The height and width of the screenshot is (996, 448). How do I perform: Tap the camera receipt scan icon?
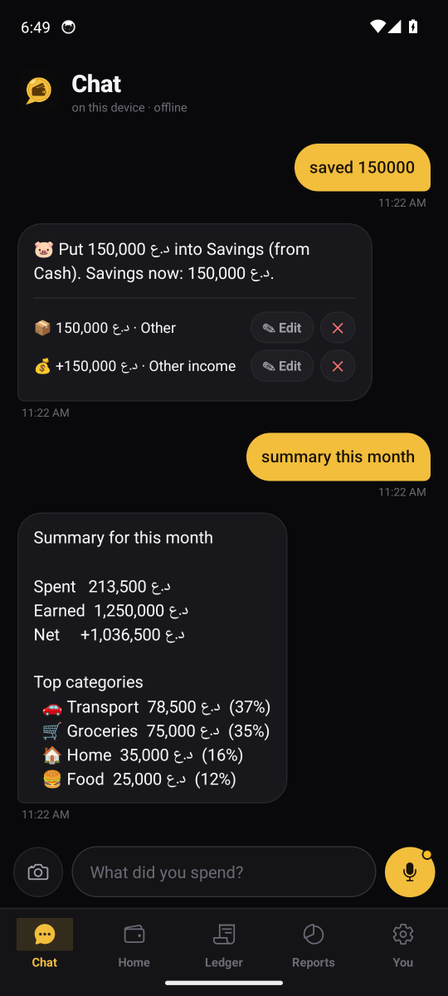38,872
